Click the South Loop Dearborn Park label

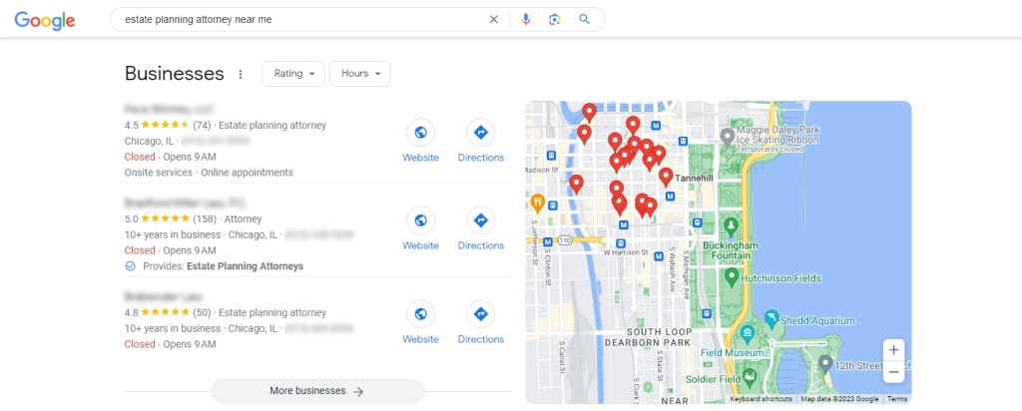(x=647, y=337)
